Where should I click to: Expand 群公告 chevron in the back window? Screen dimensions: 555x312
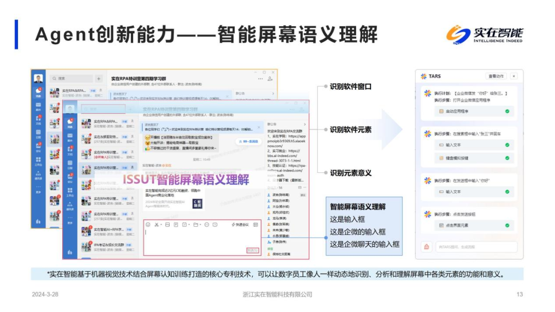[x=273, y=93]
